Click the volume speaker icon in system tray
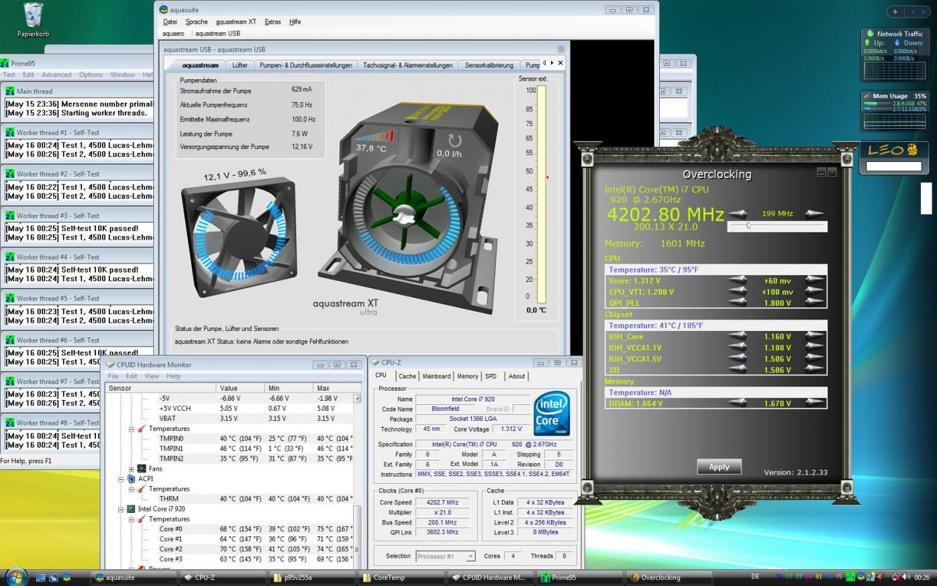 pyautogui.click(x=907, y=577)
